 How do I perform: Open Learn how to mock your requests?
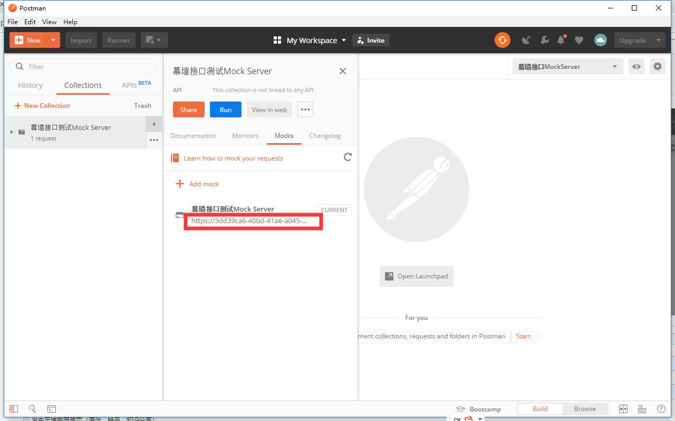point(233,158)
